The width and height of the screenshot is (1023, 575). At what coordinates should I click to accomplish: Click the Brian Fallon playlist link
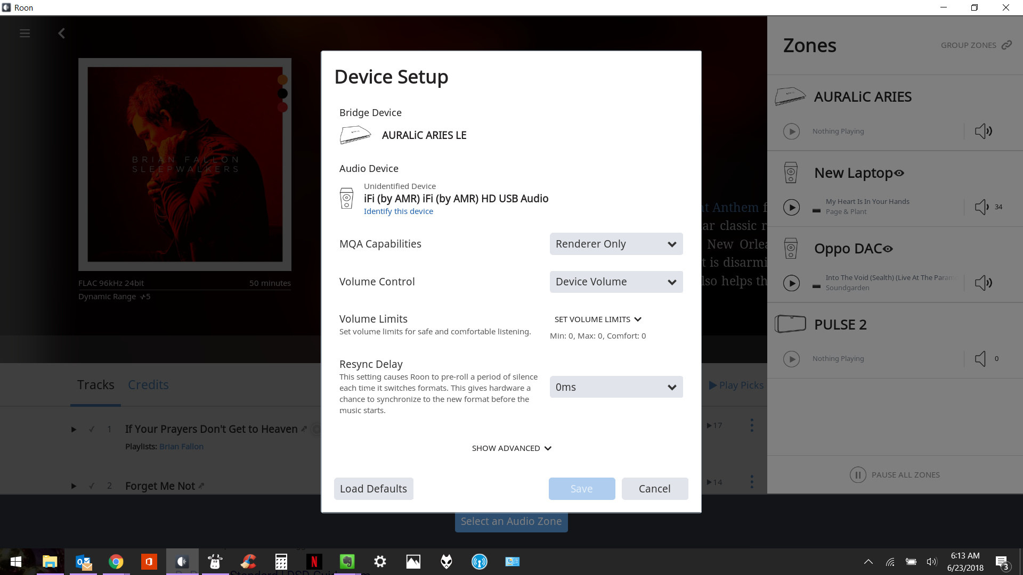(x=181, y=447)
